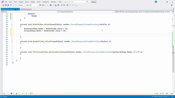
Task: Pin the MainWindow.xaml.cs tab
Action: coord(16,9)
